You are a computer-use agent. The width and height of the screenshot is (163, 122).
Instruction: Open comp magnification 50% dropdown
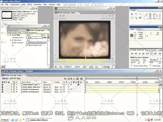pos(62,67)
